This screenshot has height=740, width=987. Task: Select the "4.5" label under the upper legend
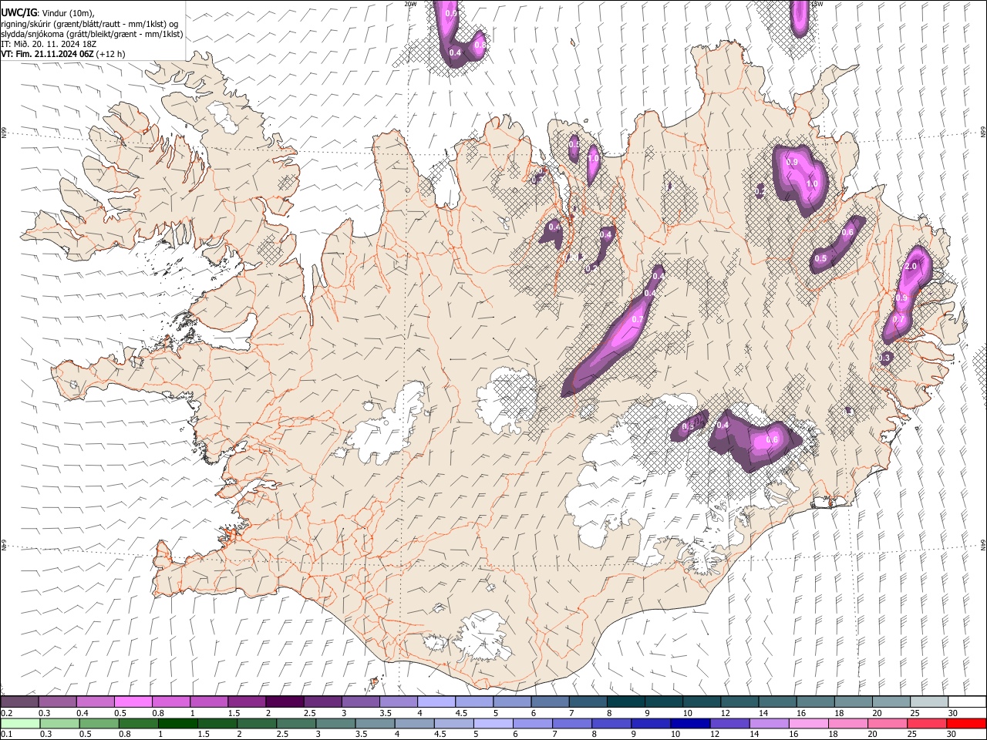[x=461, y=713]
